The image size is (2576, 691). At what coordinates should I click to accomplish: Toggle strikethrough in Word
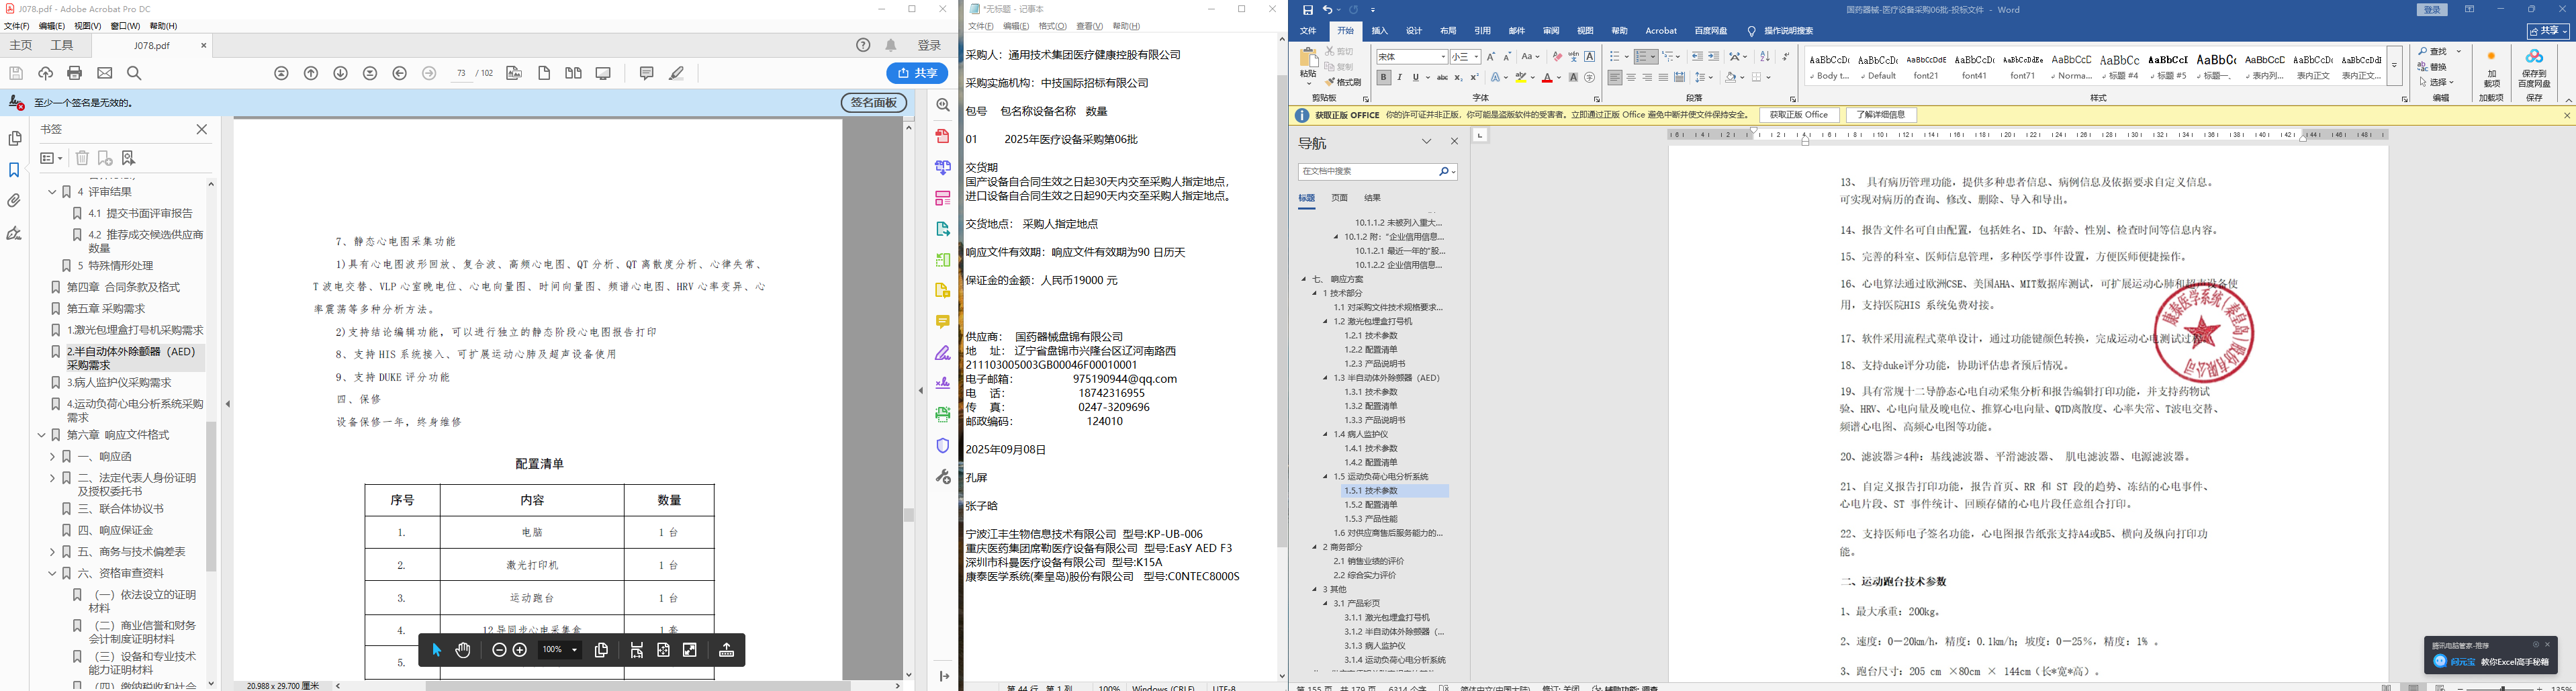pos(1442,77)
